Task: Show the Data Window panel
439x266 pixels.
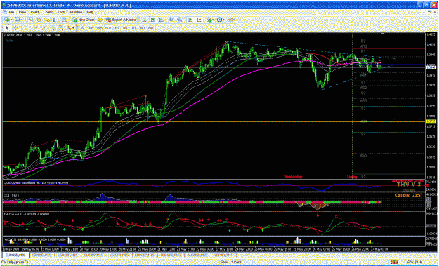Action: click(39, 20)
